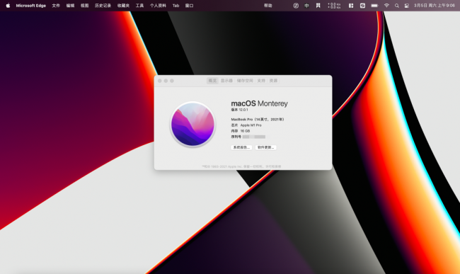The width and height of the screenshot is (460, 274).
Task: Open the 编辑 menu
Action: click(x=70, y=6)
